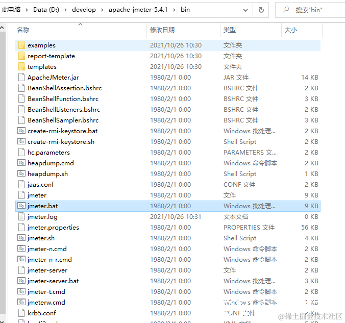Click the 2021/10/26 10:31 date of jmeter.log
Viewport: 345px width, 323px height.
[176, 217]
